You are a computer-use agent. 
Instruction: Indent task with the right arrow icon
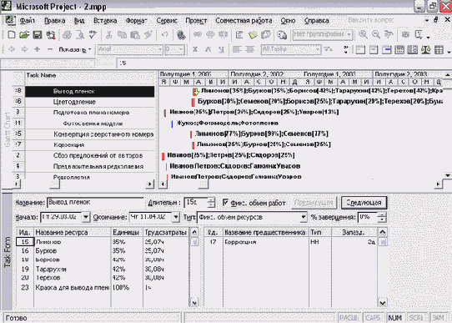tap(24, 49)
